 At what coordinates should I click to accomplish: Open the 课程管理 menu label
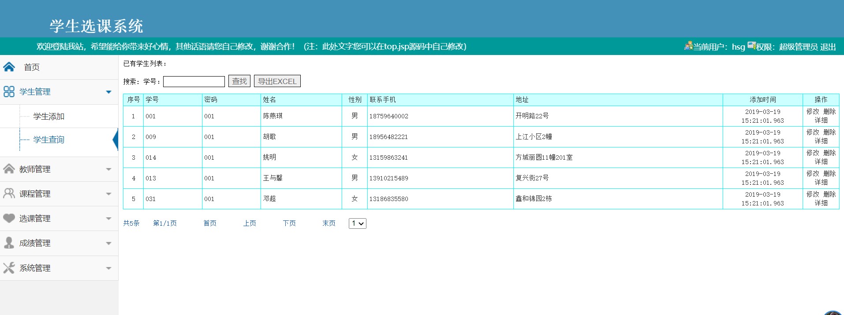35,194
